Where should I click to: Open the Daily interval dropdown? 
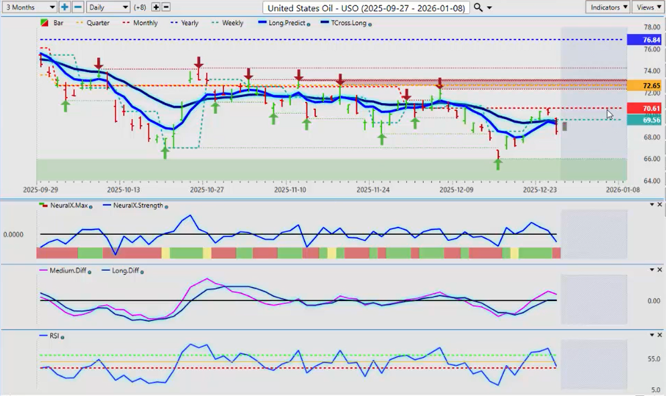108,7
